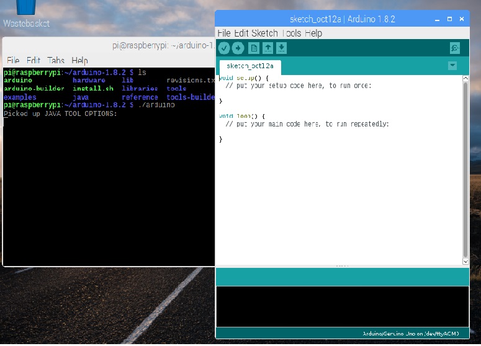This screenshot has height=346, width=481.
Task: Click the Save sketch down-arrow icon
Action: [281, 48]
